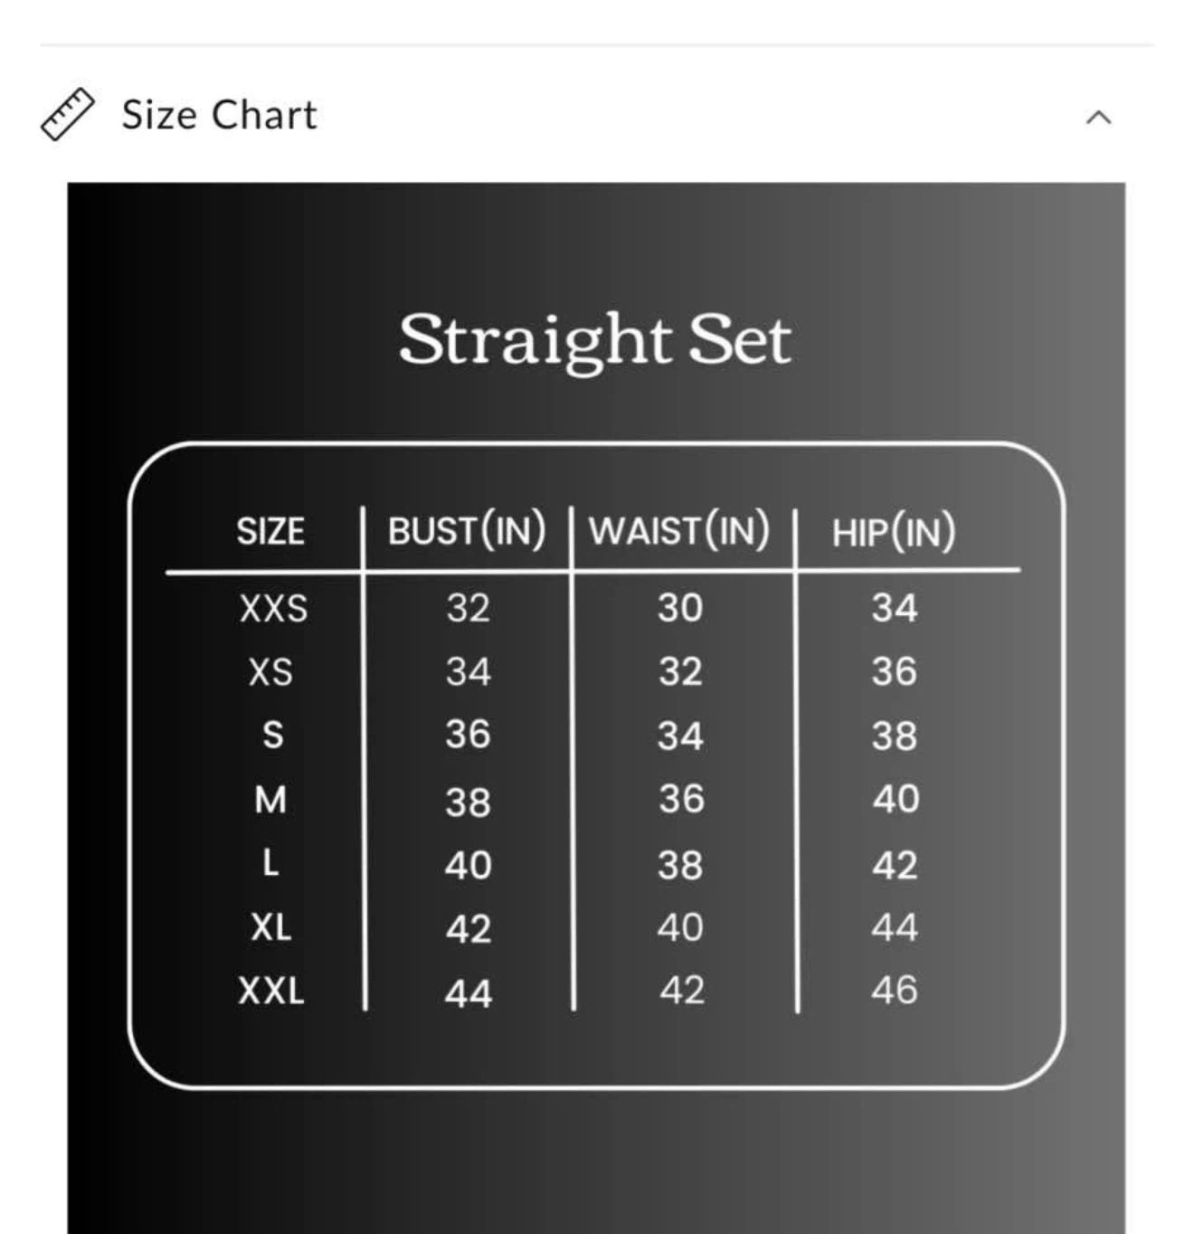Click the Size Chart heading text
This screenshot has height=1234, width=1194.
(220, 115)
